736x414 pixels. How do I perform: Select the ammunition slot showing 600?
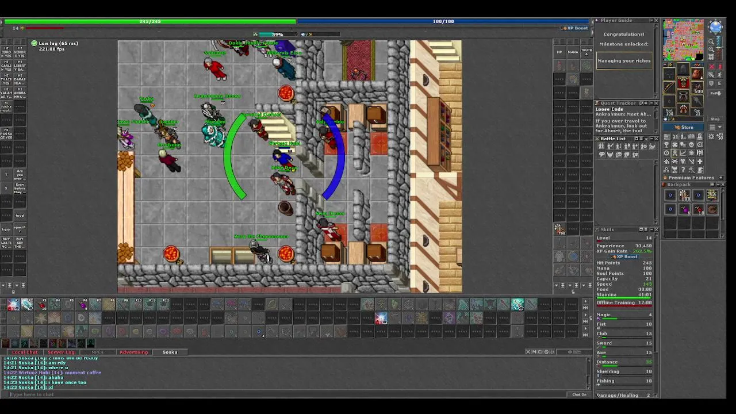point(697,87)
